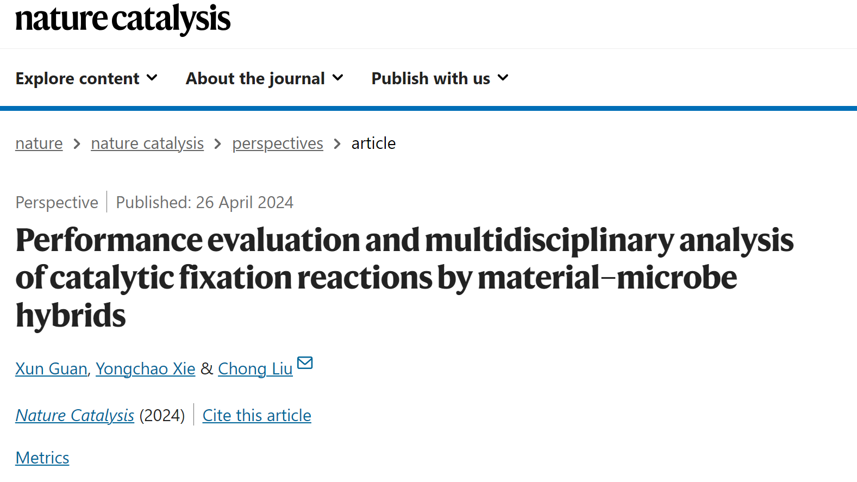Click the breadcrumb arrow after perspectives
This screenshot has width=857, height=482.
[x=337, y=144]
